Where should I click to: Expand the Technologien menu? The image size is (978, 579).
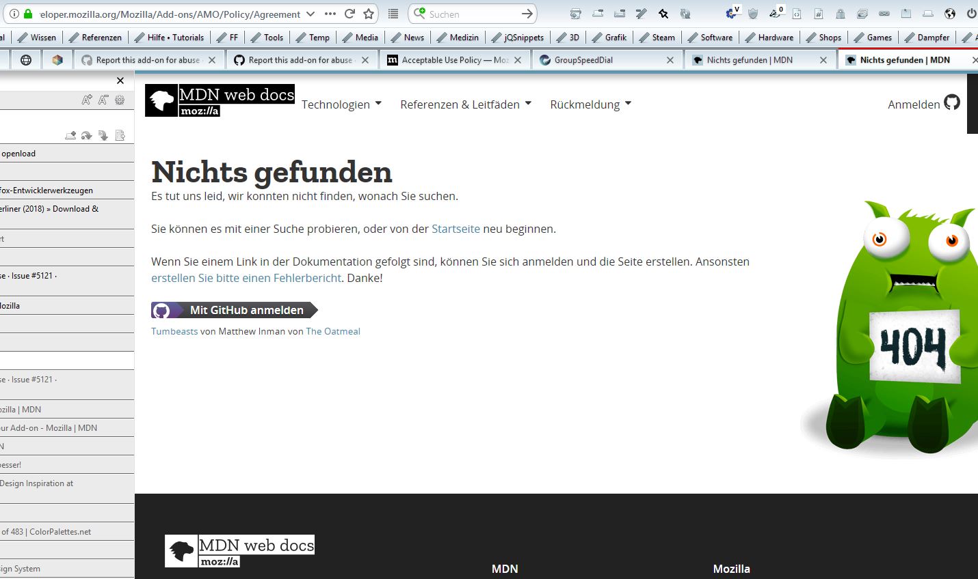click(341, 104)
